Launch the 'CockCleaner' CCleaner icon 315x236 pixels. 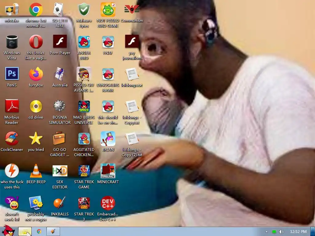coord(12,139)
